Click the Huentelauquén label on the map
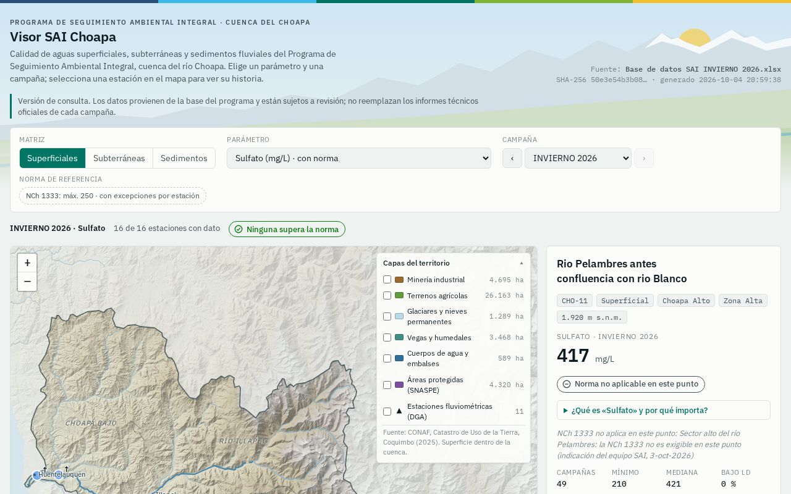 pos(62,474)
